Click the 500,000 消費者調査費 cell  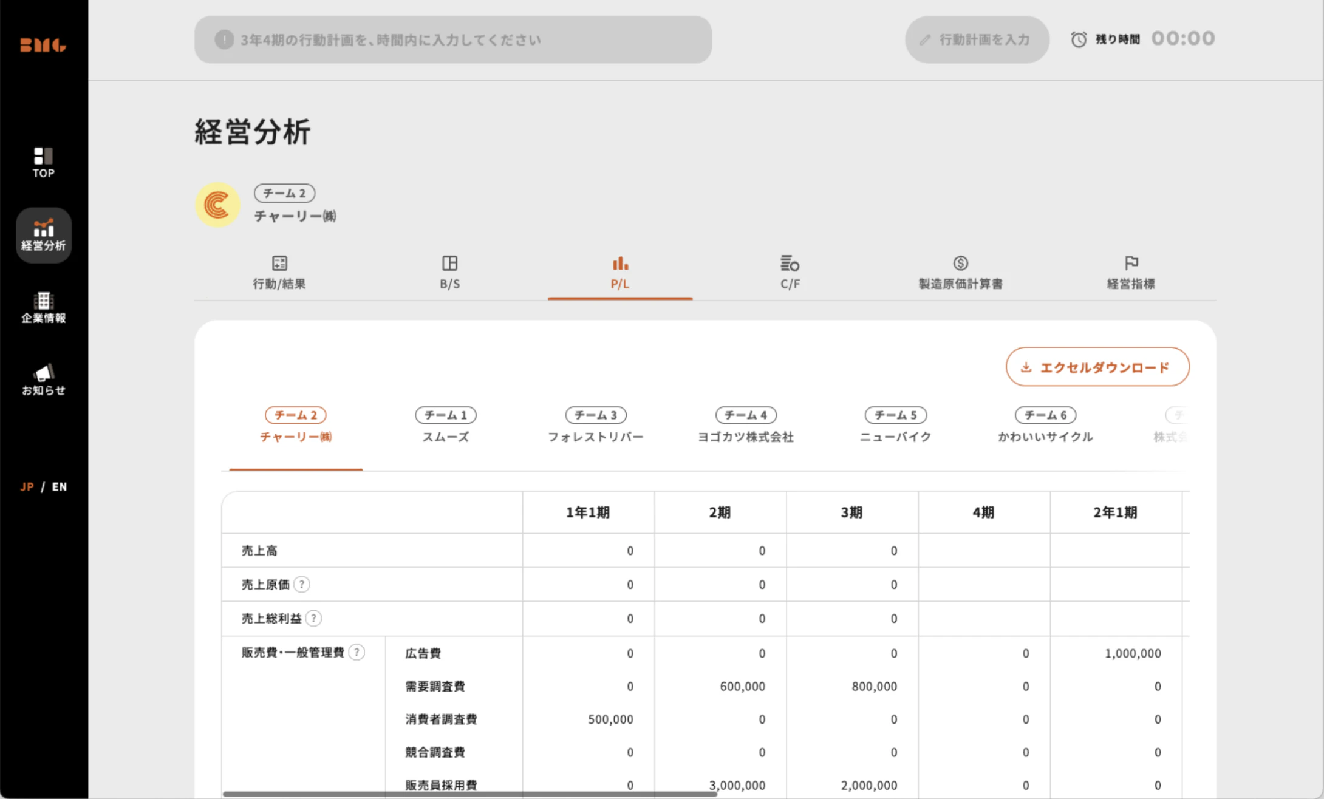[x=610, y=719]
